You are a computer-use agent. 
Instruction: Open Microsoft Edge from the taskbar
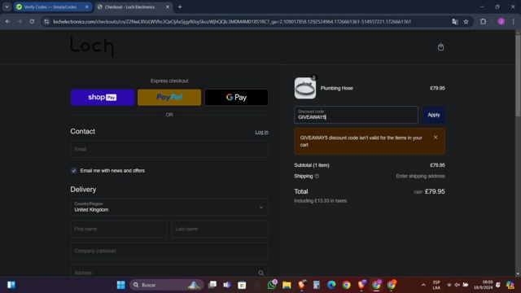click(x=331, y=285)
